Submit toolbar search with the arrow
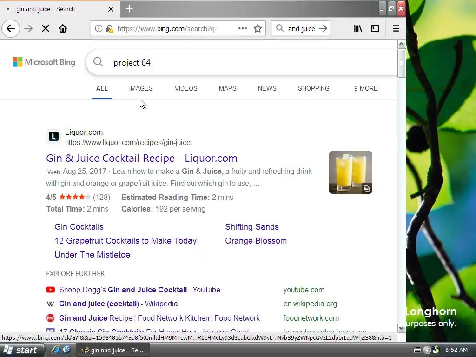This screenshot has height=357, width=476. click(324, 28)
